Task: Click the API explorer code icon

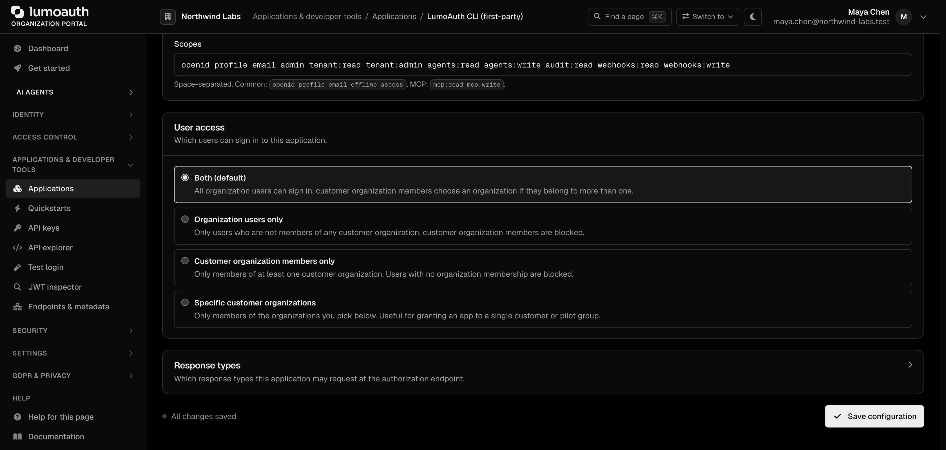Action: (17, 247)
